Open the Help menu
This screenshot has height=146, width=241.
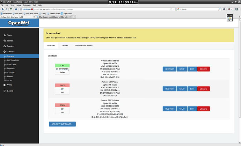tap(40, 5)
